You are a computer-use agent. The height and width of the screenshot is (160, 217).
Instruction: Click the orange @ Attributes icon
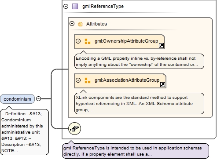80,24
